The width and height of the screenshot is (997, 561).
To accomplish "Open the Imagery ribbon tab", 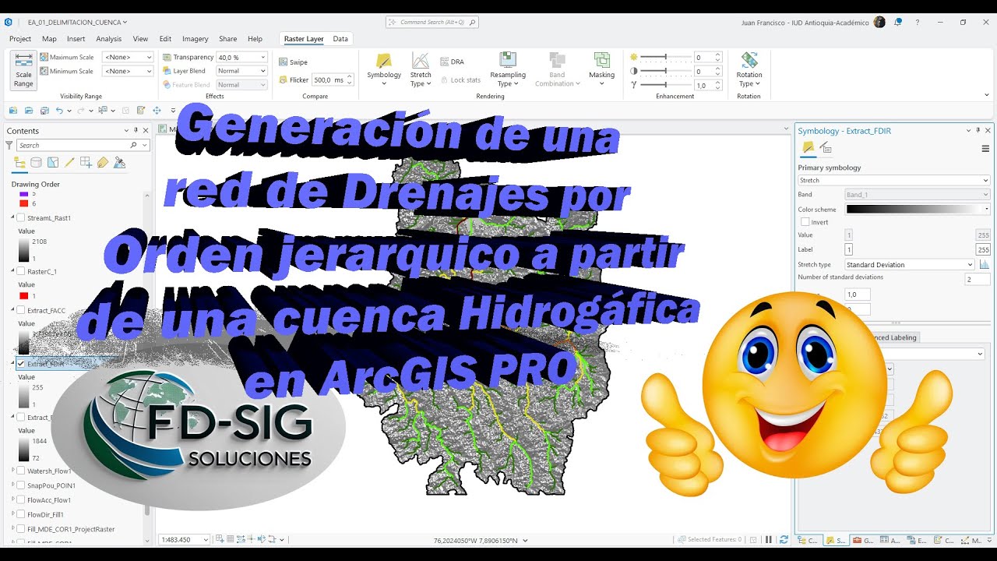I will click(196, 39).
